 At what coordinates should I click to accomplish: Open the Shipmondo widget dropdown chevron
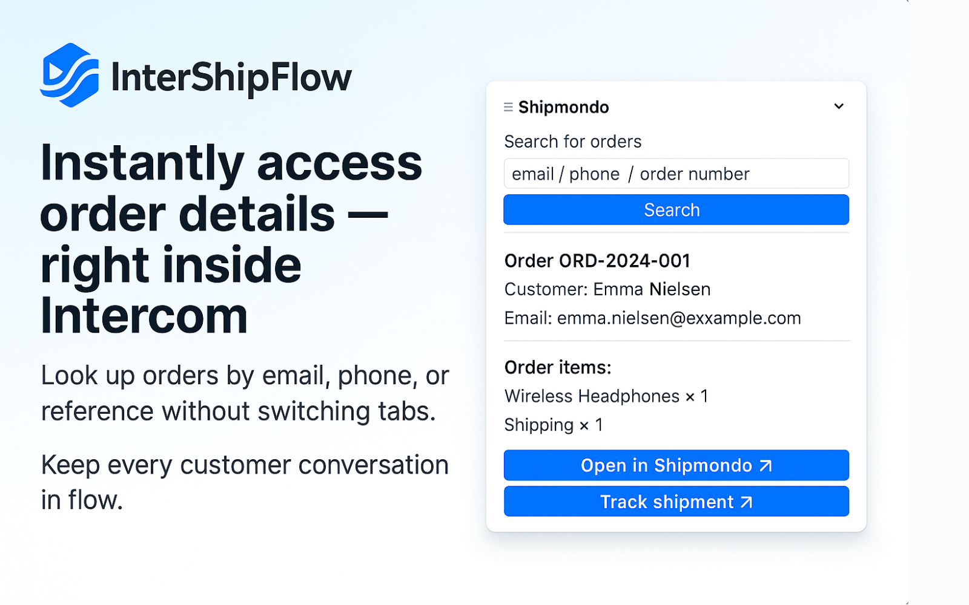click(x=839, y=106)
